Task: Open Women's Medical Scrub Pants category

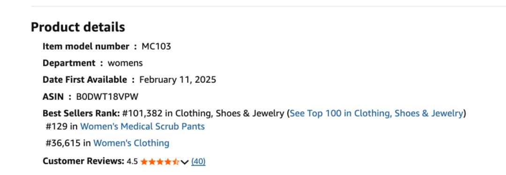Action: pyautogui.click(x=142, y=126)
